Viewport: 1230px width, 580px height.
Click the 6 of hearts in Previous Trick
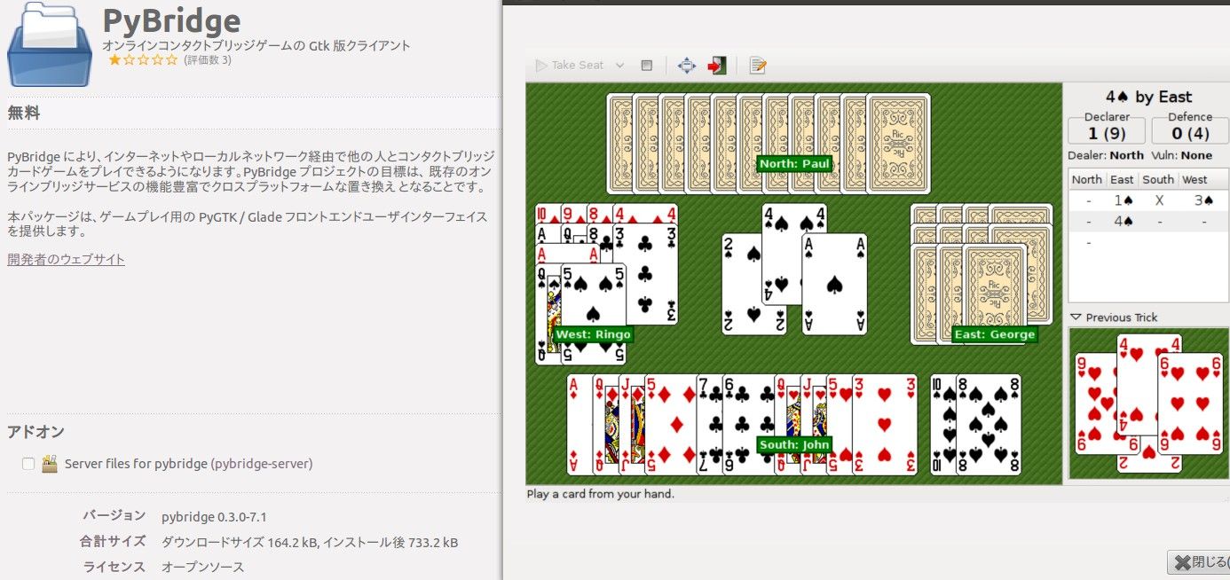(x=1190, y=404)
